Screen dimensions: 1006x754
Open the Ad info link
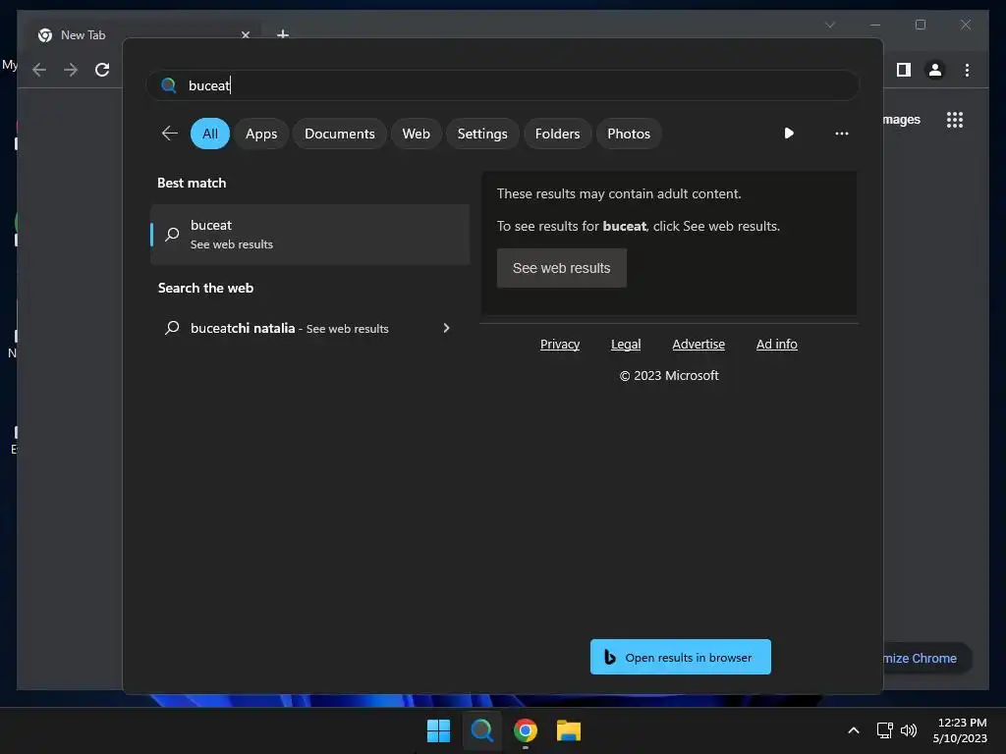tap(776, 345)
